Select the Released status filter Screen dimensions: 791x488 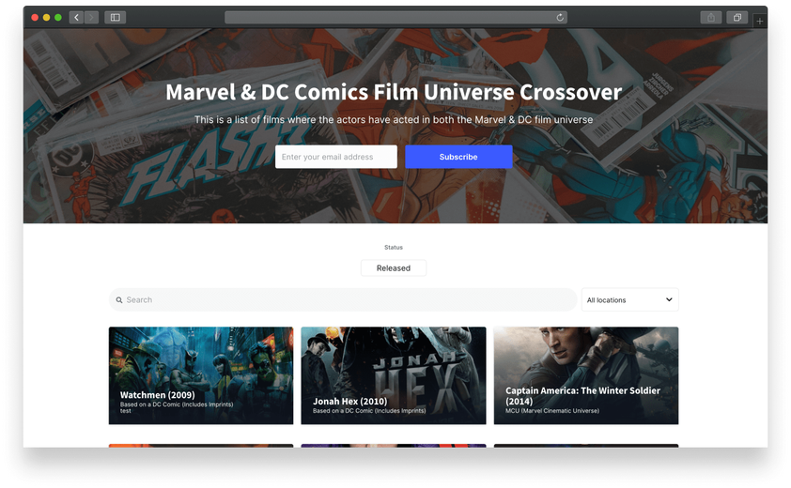click(x=394, y=268)
